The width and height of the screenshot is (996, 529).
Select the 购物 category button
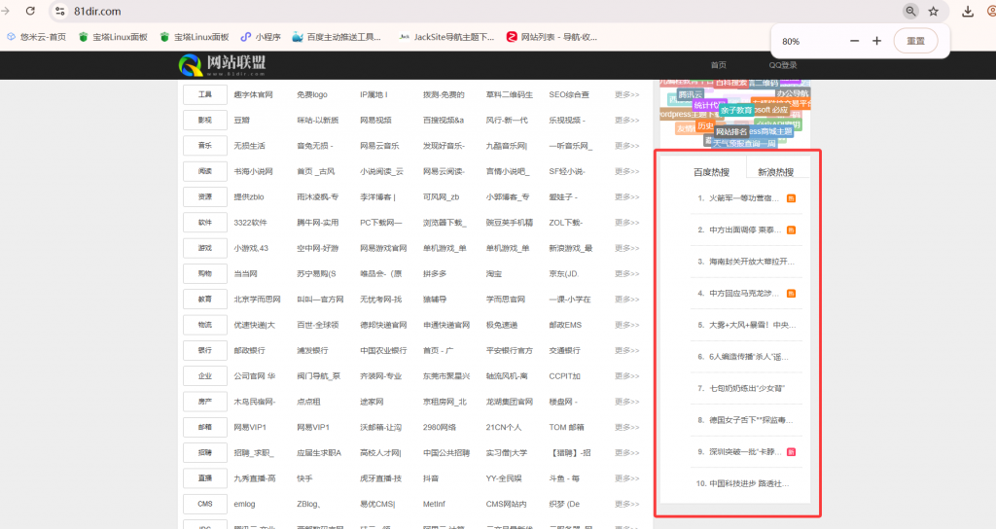tap(204, 273)
